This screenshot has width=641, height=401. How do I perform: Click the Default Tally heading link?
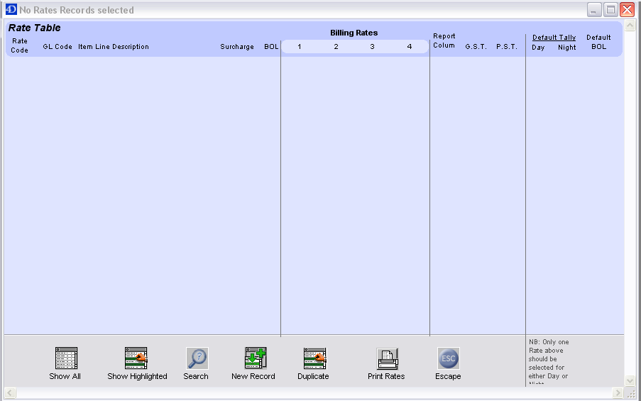click(x=554, y=38)
